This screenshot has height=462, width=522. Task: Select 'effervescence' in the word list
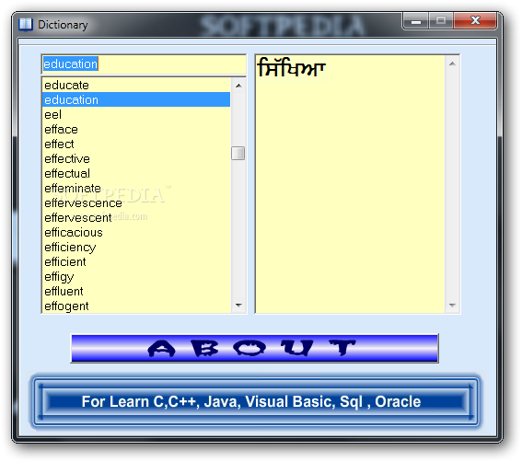(x=136, y=202)
